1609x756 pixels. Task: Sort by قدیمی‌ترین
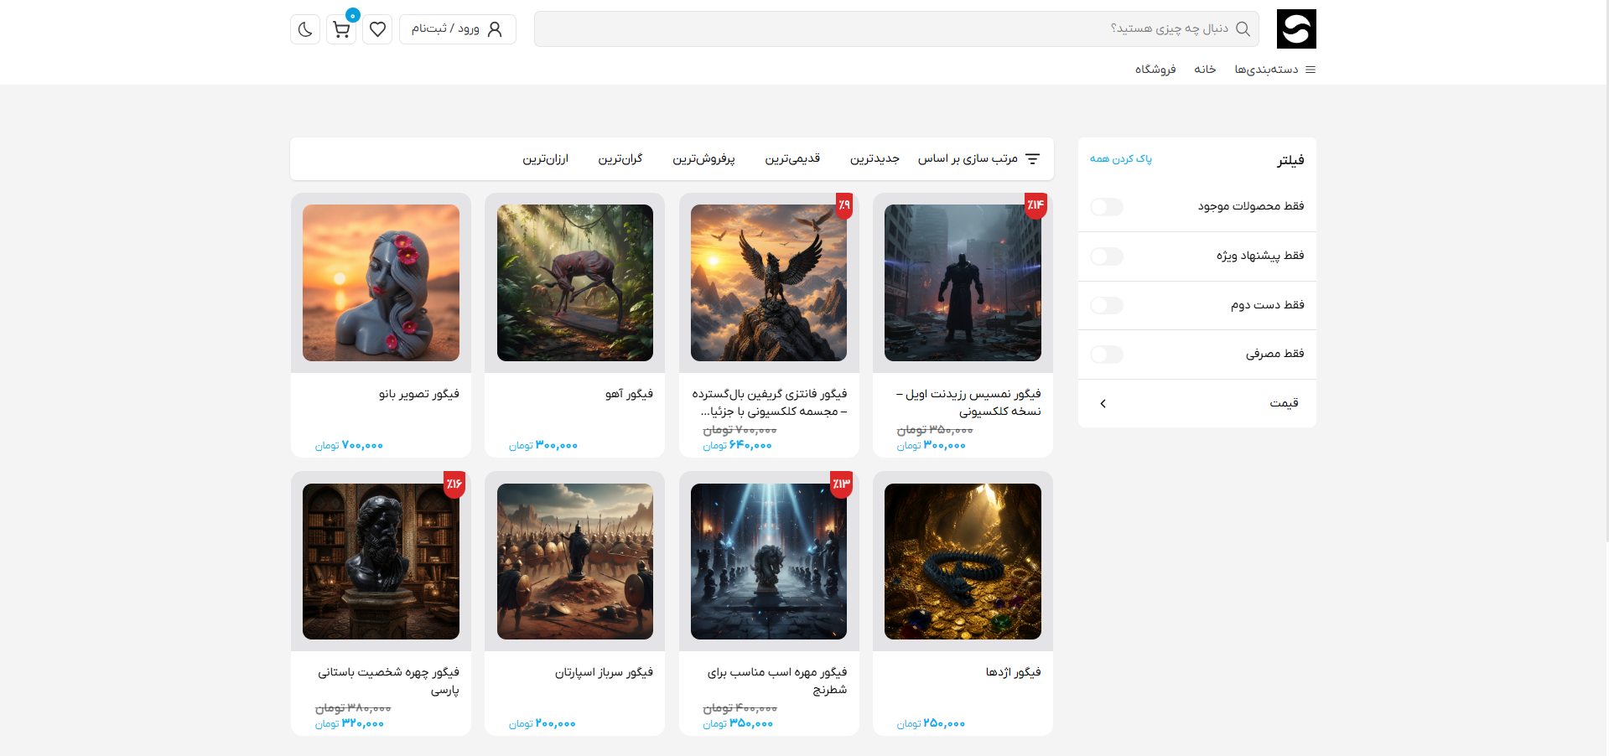(792, 158)
